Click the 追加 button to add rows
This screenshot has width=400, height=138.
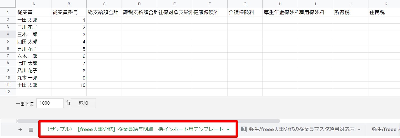pos(83,103)
